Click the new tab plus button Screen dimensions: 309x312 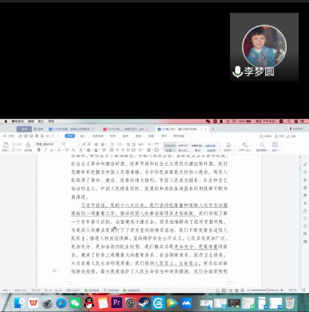coord(213,129)
